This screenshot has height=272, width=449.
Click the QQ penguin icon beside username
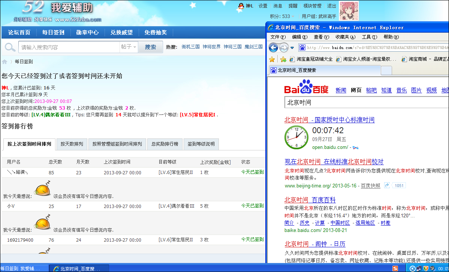click(241, 6)
